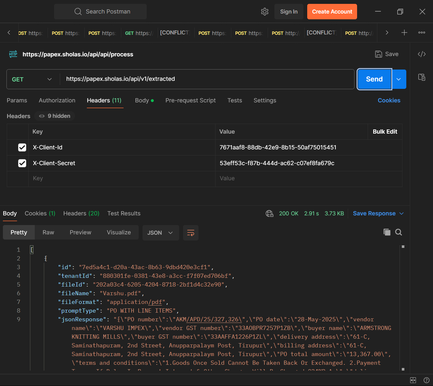Open the GET method dropdown
This screenshot has width=433, height=386.
tap(32, 79)
